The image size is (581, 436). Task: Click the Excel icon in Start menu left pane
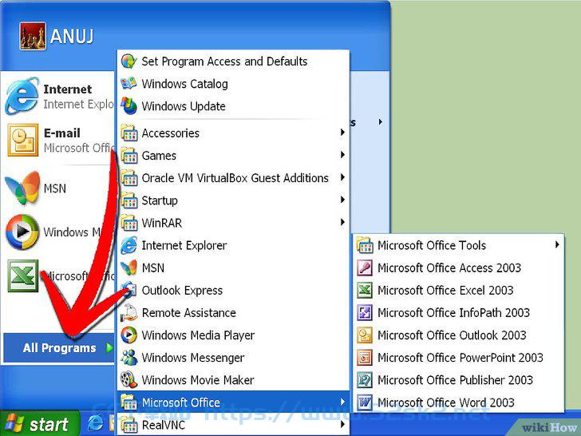coord(23,275)
